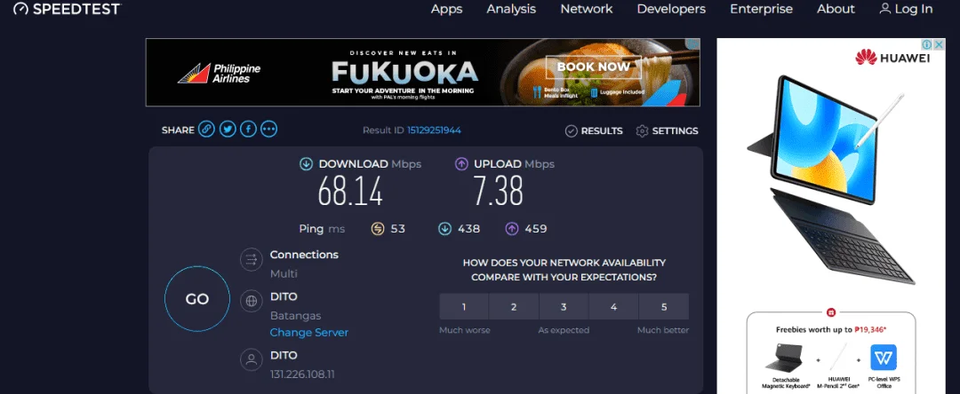Open the Apps menu
The height and width of the screenshot is (394, 960).
coord(447,9)
